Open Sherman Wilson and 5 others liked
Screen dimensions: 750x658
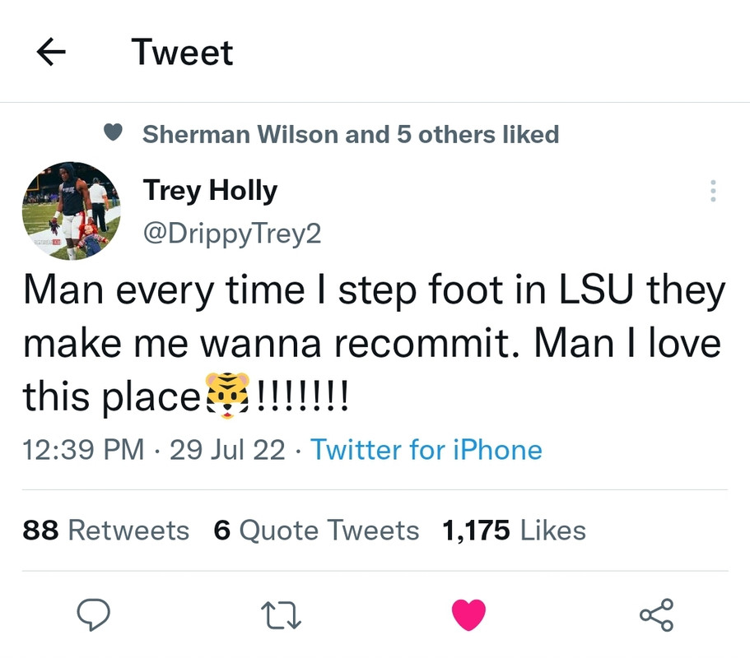[x=351, y=134]
